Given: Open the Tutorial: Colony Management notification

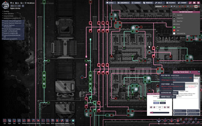Looking at the screenshot, I should [13, 21].
